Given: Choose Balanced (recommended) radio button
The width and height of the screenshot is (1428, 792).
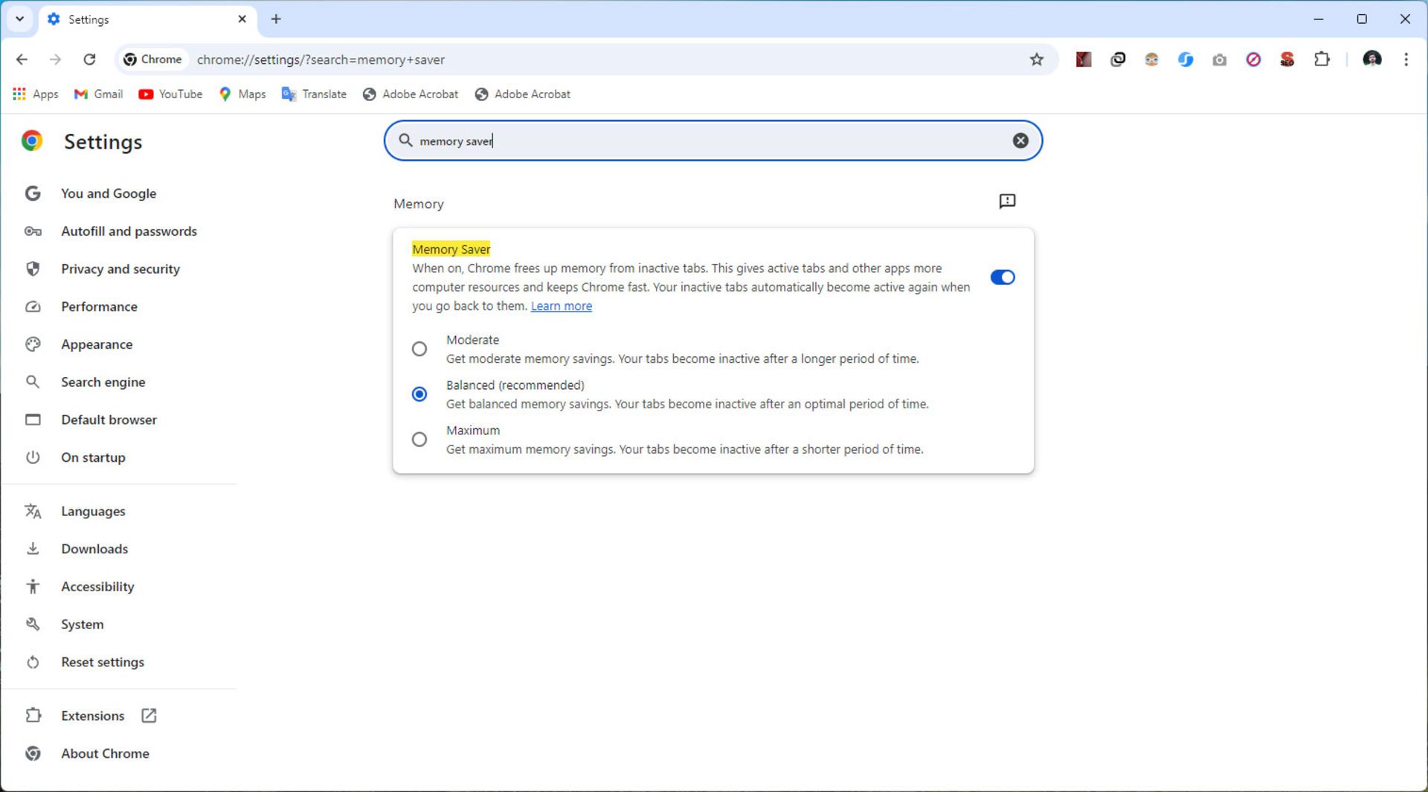Looking at the screenshot, I should (419, 394).
